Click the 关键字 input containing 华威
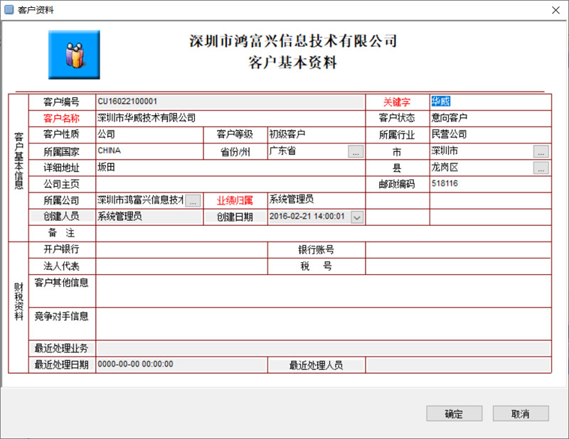The width and height of the screenshot is (569, 439). 491,102
